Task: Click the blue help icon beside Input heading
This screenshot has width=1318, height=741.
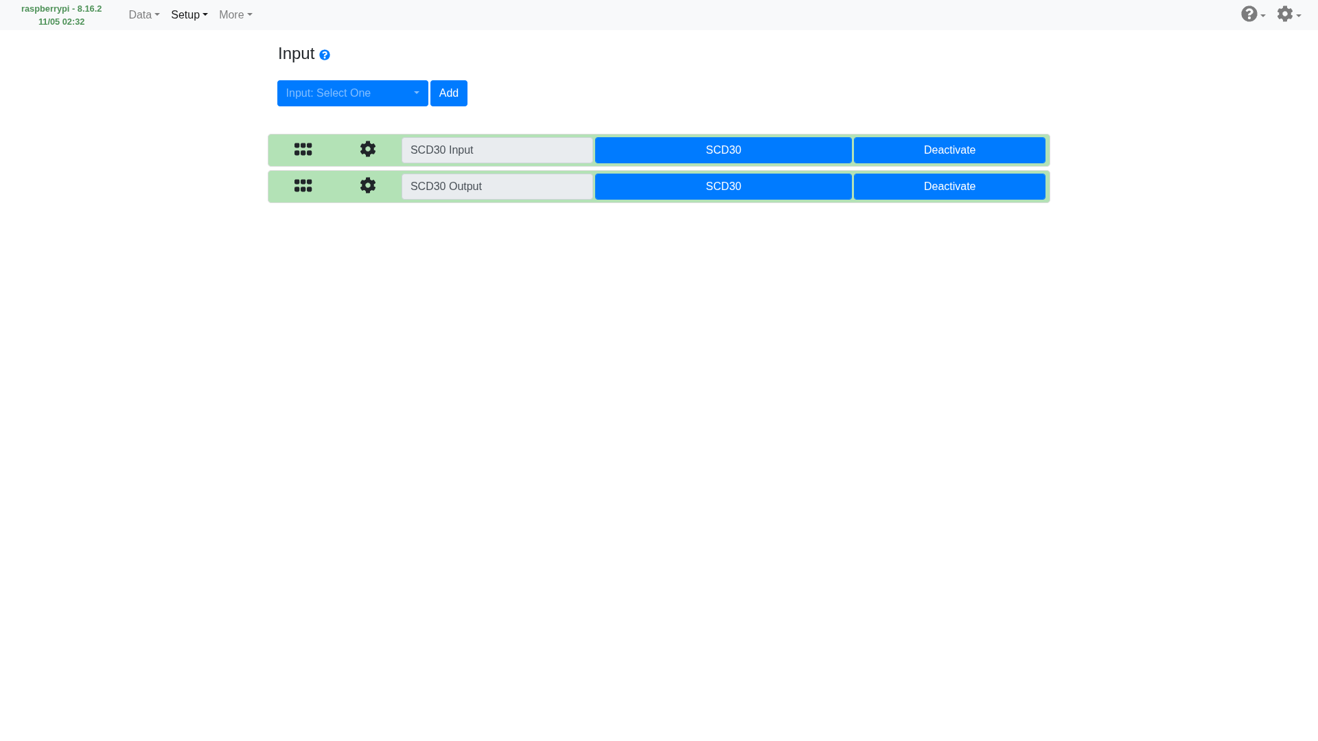Action: [325, 55]
